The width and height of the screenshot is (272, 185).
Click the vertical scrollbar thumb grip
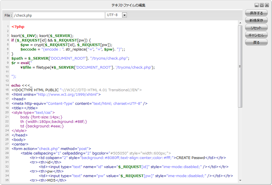[240, 66]
